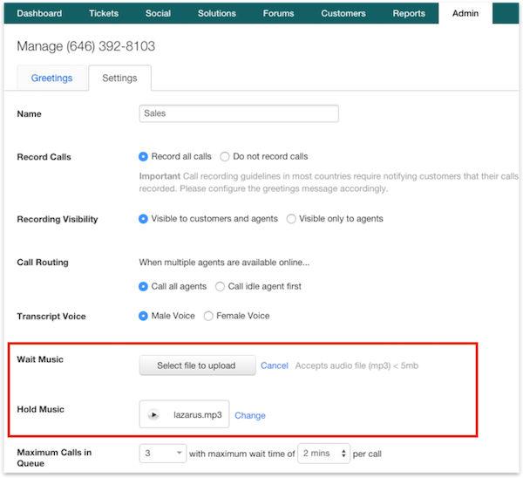Viewport: 523px width, 478px height.
Task: Click the Call Routing label
Action: 43,263
